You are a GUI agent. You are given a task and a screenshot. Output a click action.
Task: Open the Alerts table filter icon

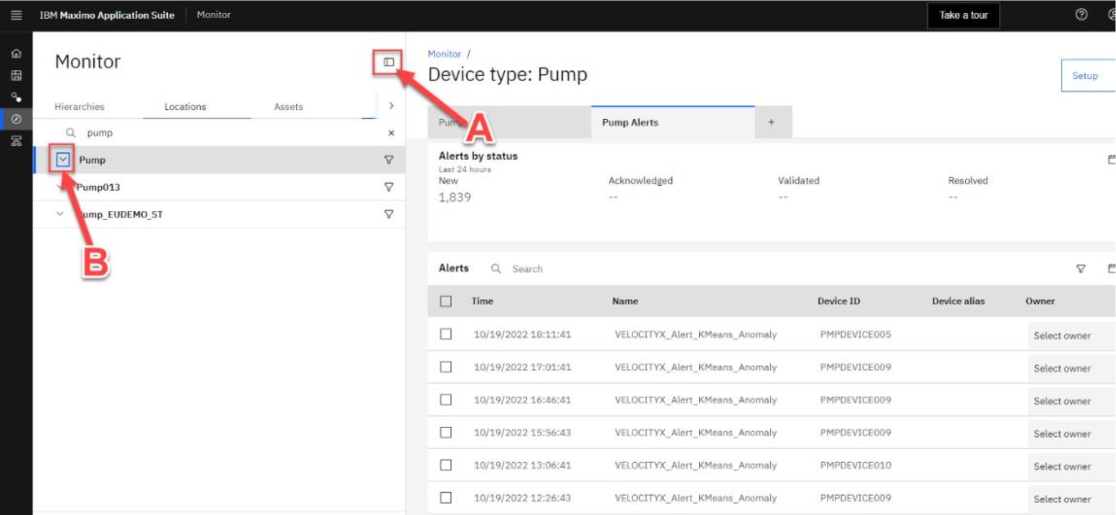[x=1081, y=269]
